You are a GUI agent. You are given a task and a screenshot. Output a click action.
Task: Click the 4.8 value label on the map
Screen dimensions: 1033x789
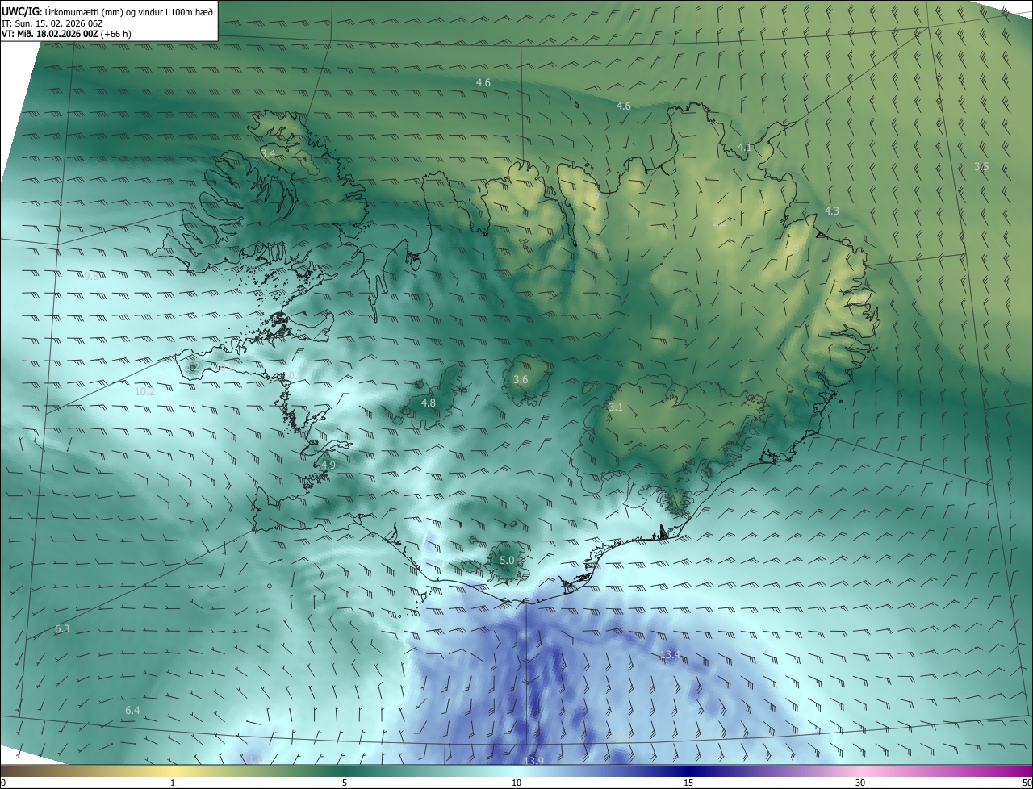pyautogui.click(x=429, y=403)
